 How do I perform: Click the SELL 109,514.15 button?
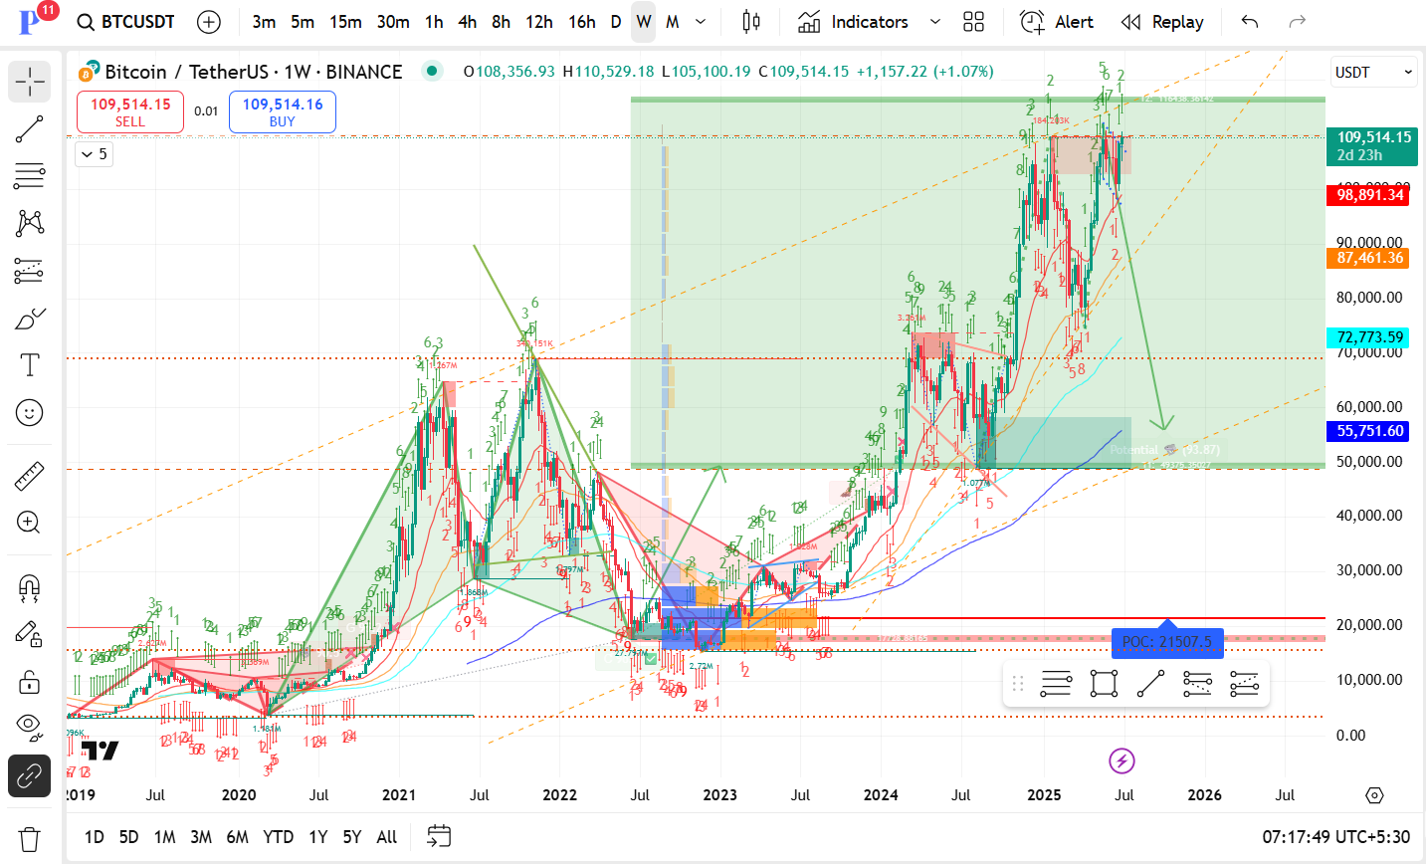130,111
